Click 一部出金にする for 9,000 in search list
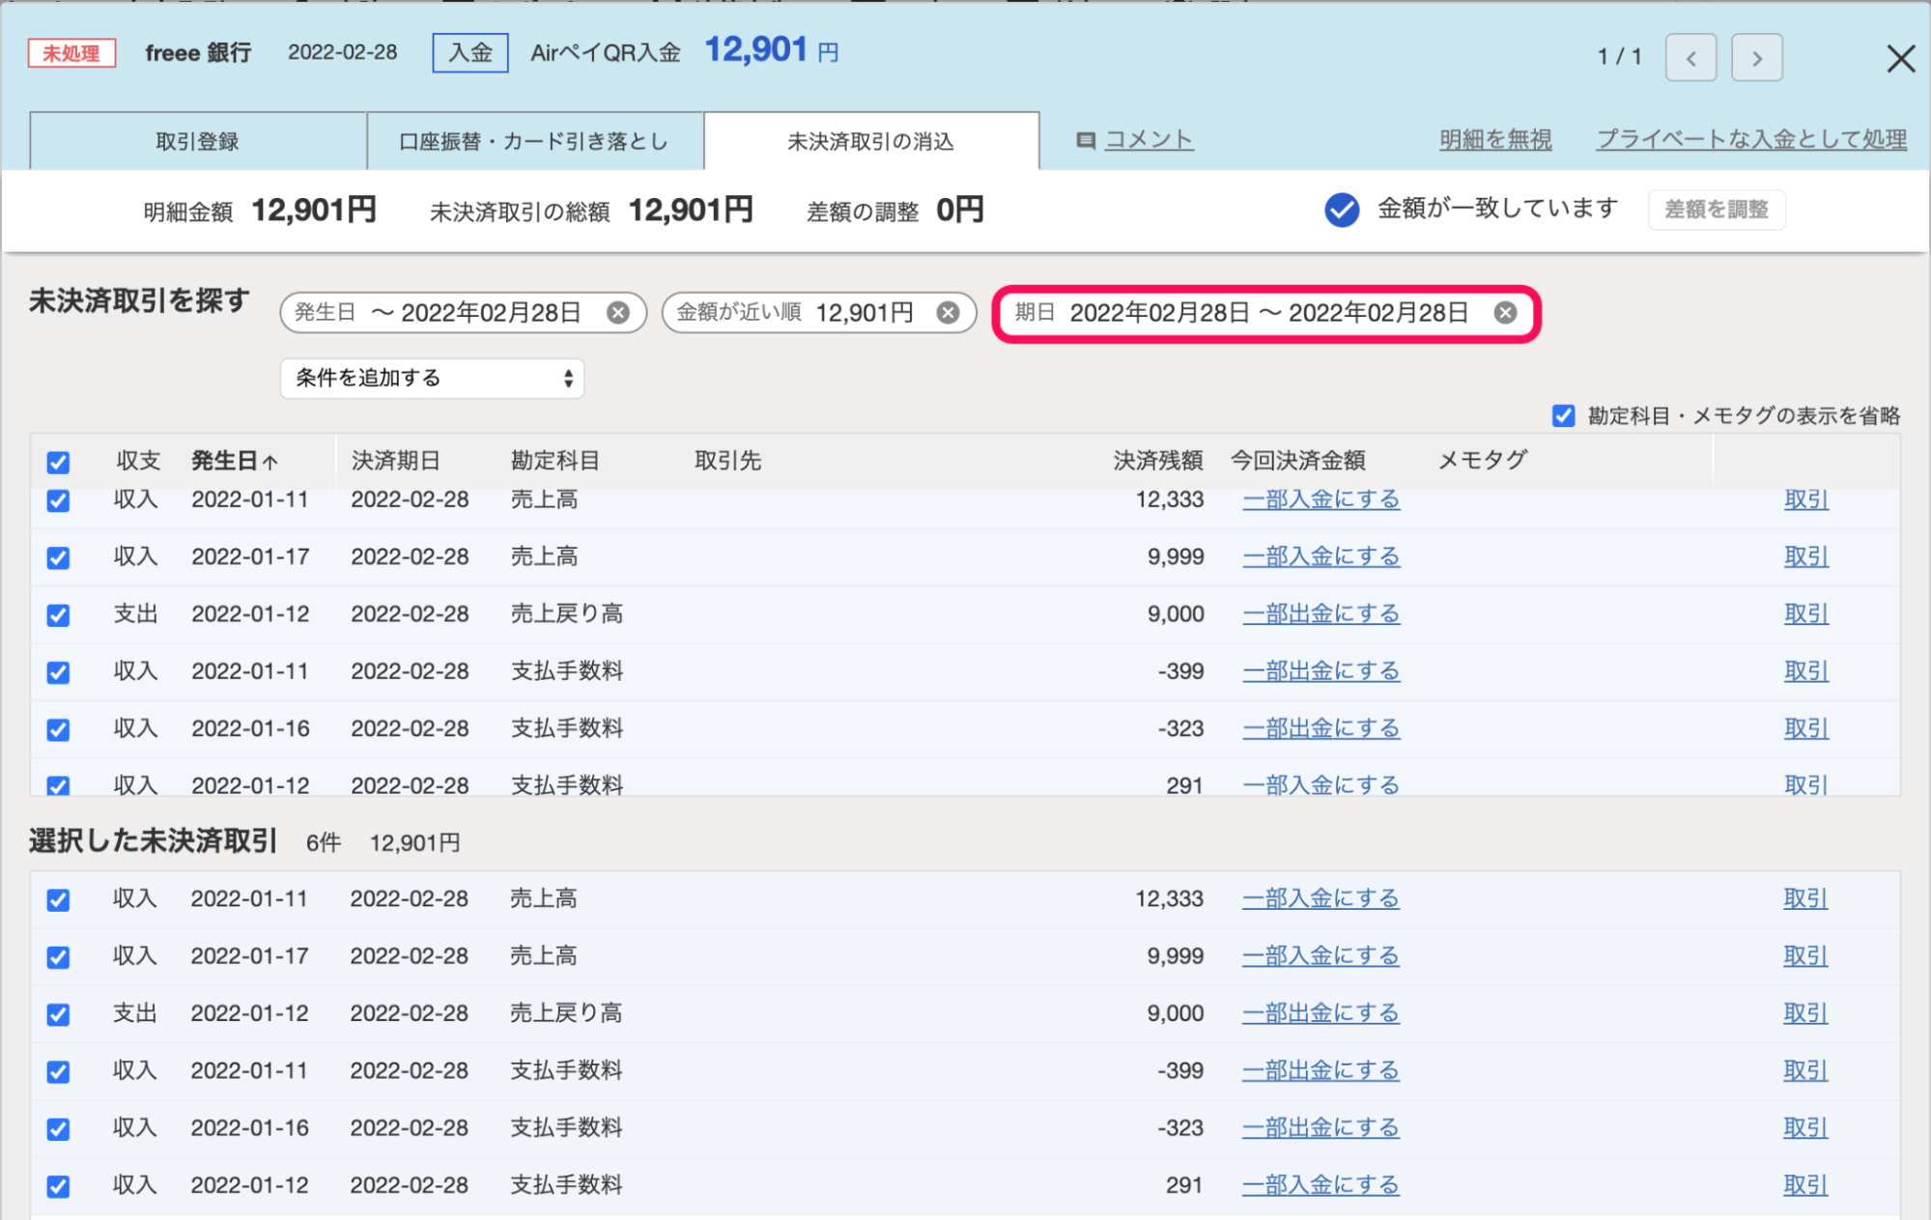 [x=1320, y=613]
